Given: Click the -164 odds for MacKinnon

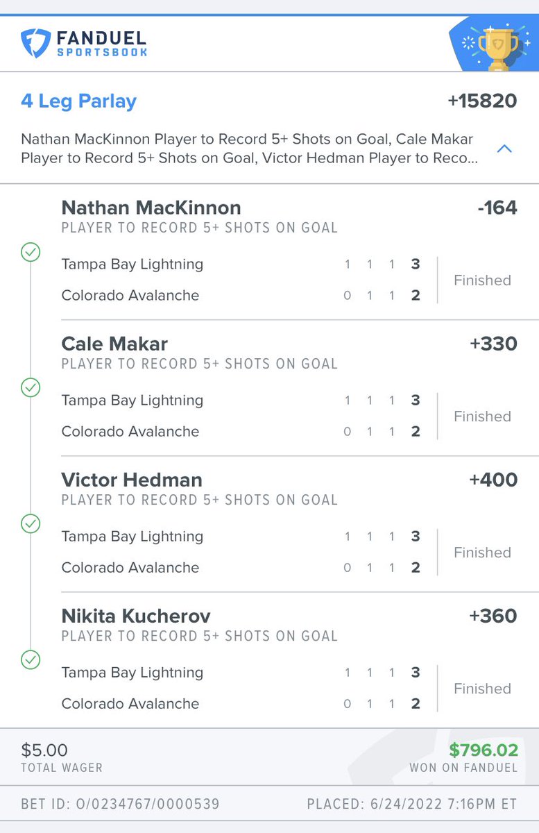Looking at the screenshot, I should click(x=497, y=208).
